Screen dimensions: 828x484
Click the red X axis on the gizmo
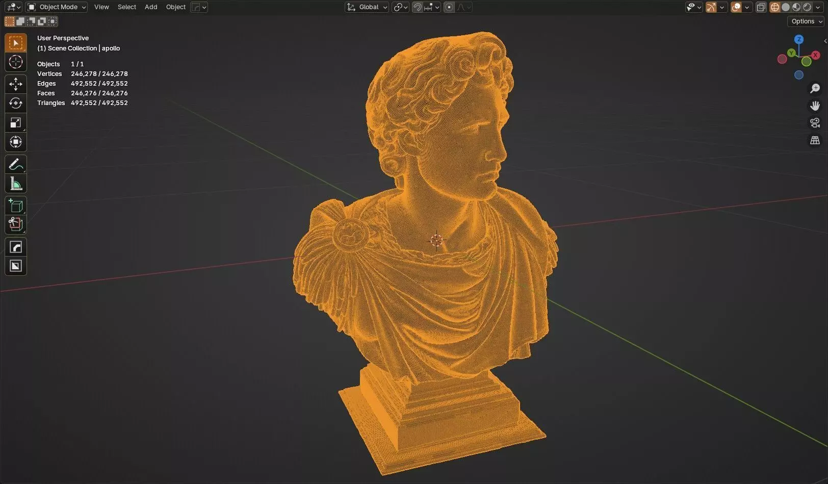[815, 55]
